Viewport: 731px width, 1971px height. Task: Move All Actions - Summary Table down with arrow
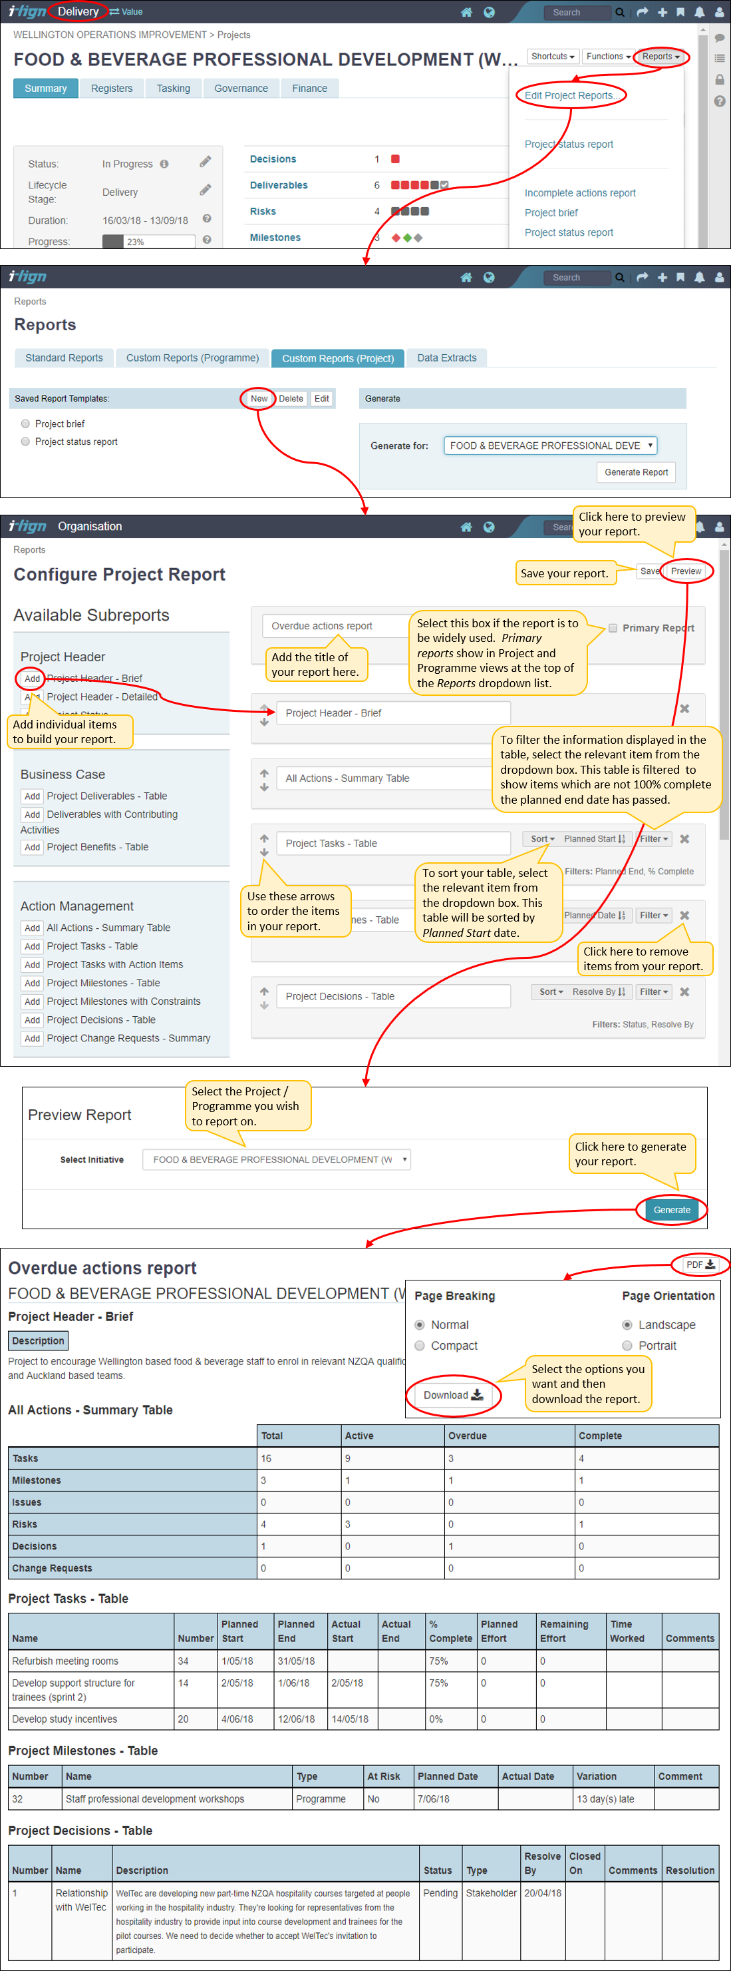pyautogui.click(x=265, y=787)
